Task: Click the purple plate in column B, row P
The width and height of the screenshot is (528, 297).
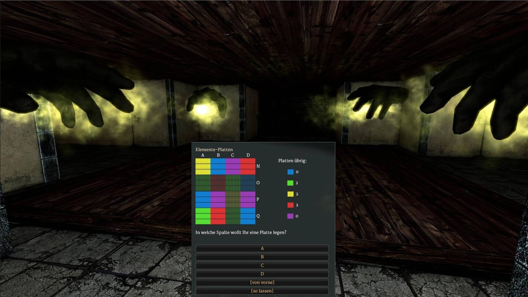Action: click(x=218, y=199)
